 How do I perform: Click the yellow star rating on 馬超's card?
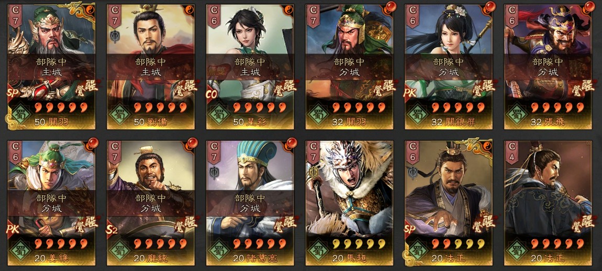coord(359,243)
